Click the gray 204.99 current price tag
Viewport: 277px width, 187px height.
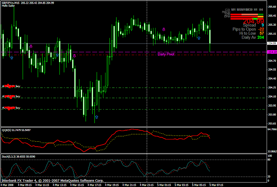click(272, 44)
